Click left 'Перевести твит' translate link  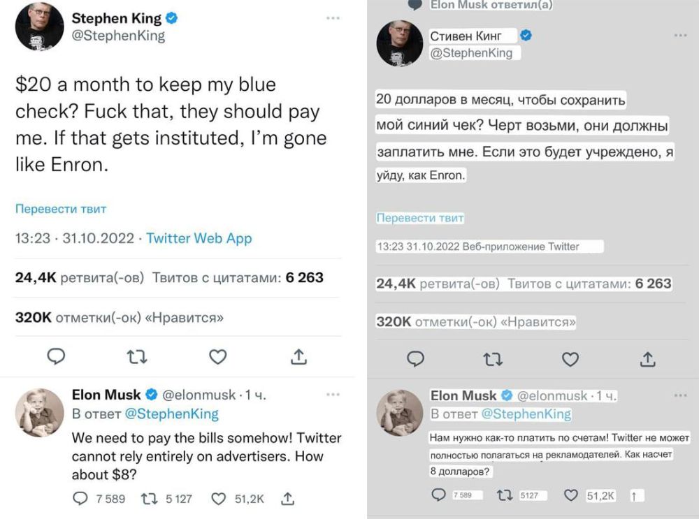point(61,208)
